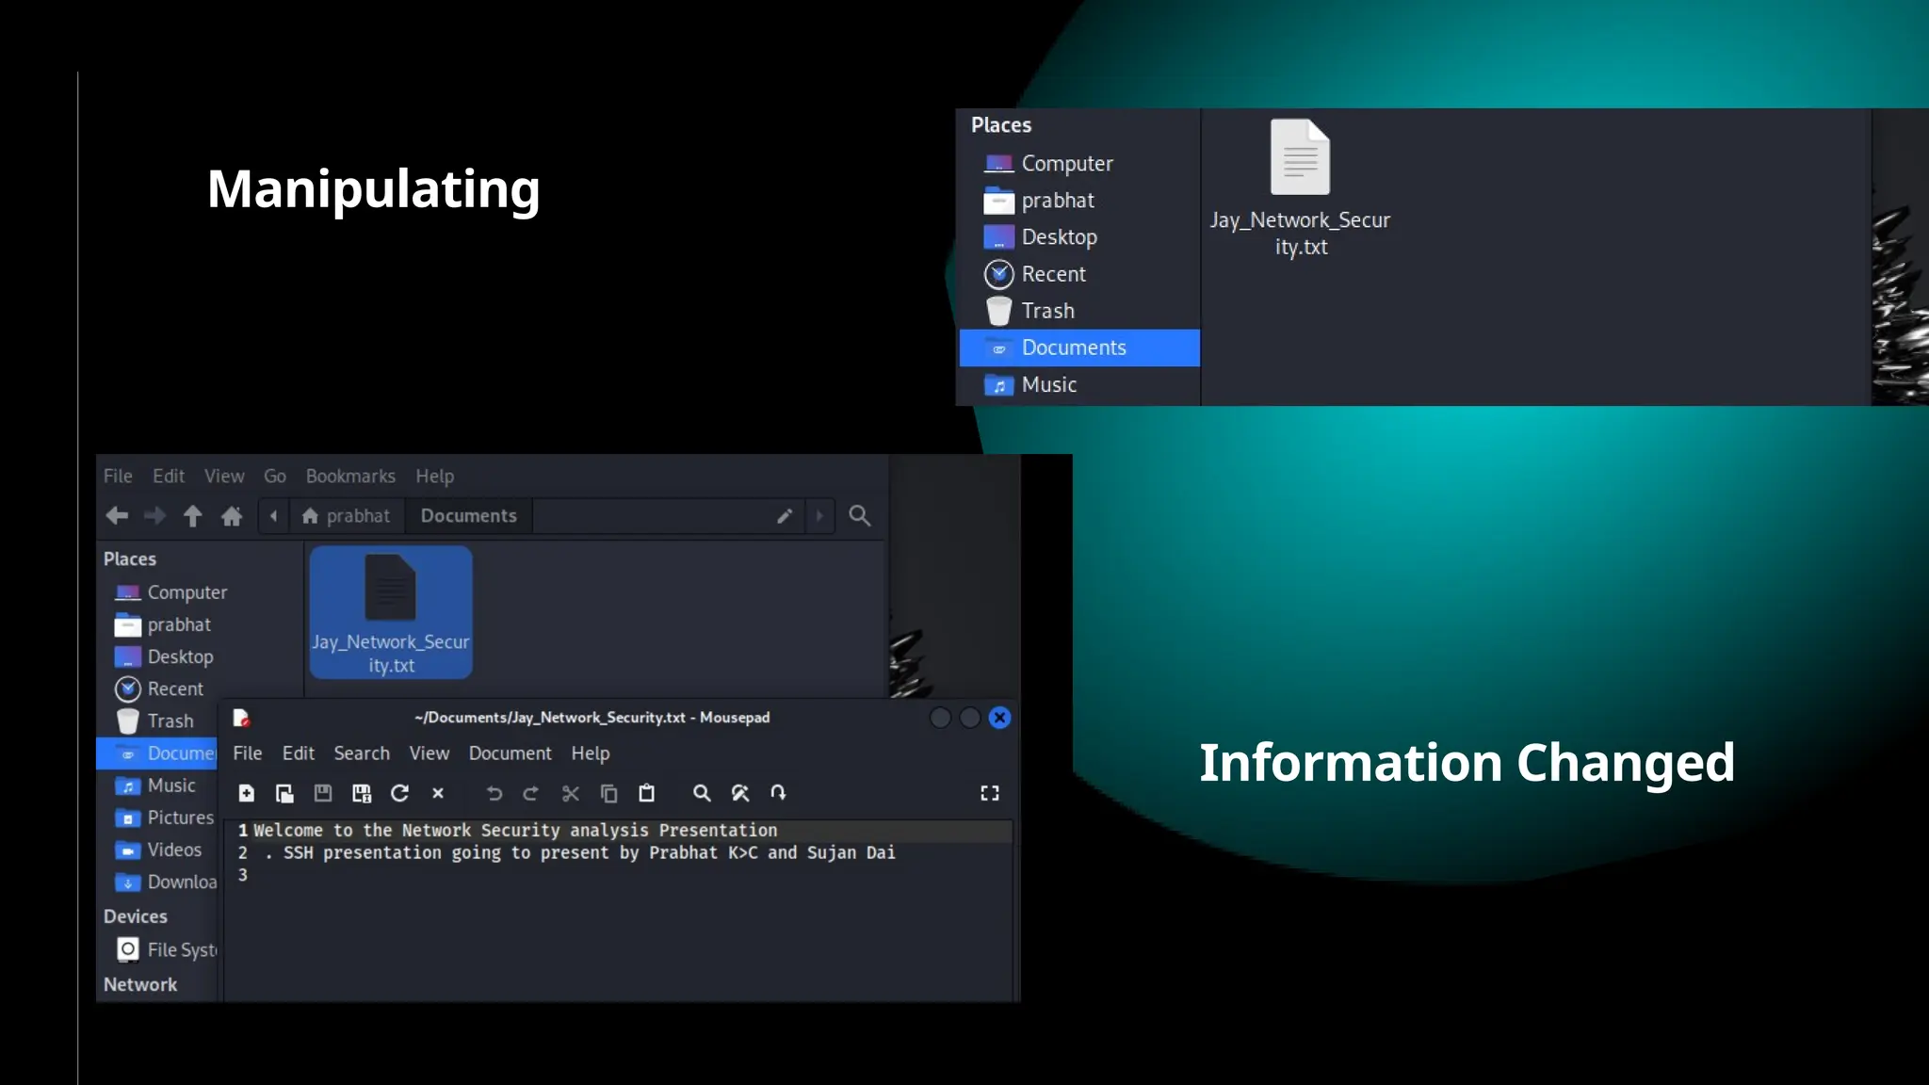Open Mousepad's Help menu
The width and height of the screenshot is (1929, 1085).
(x=591, y=753)
